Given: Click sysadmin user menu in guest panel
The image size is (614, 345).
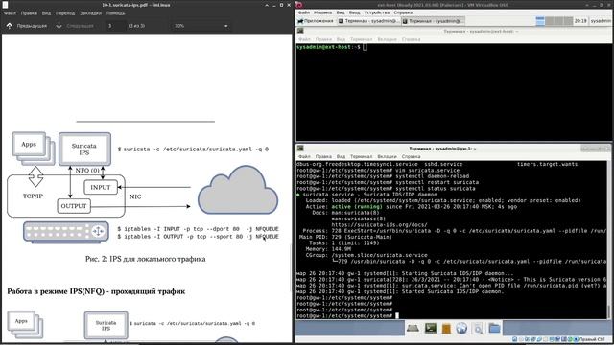Looking at the screenshot, I should [x=602, y=21].
